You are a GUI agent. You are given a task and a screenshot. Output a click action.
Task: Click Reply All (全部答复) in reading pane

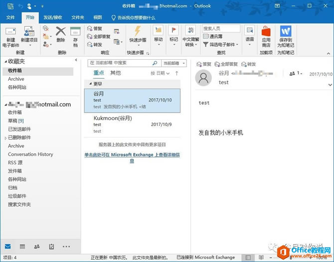pyautogui.click(x=226, y=64)
